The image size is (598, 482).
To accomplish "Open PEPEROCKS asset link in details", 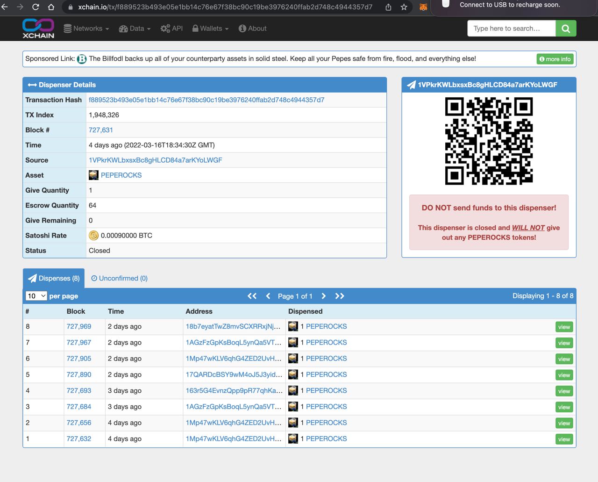I will pos(121,175).
